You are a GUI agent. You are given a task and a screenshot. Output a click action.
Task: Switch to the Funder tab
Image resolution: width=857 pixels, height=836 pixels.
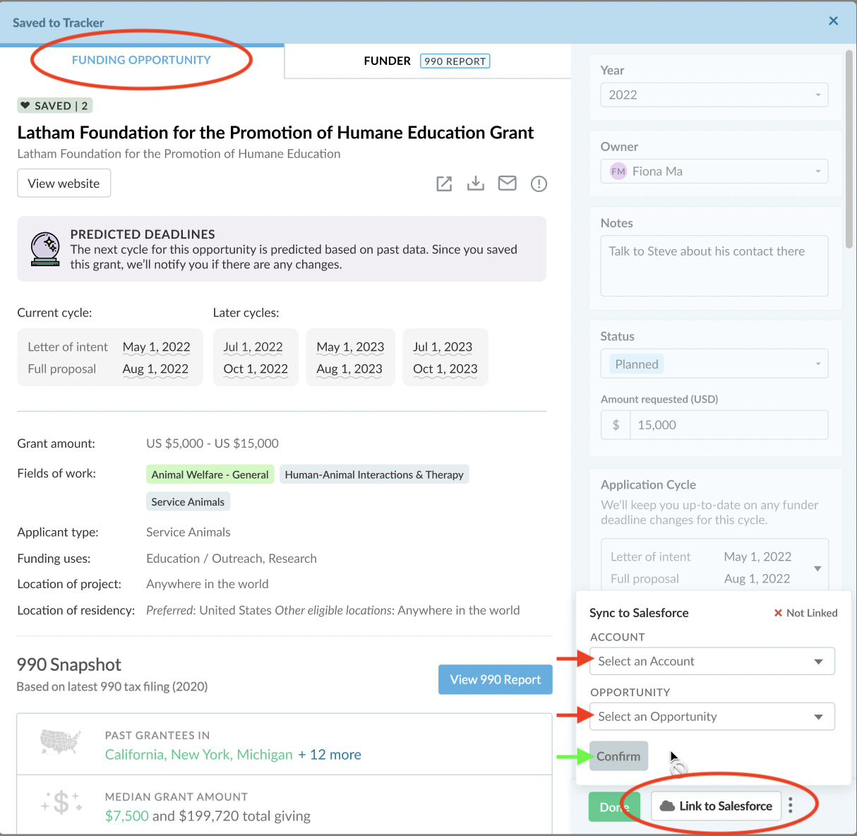pyautogui.click(x=387, y=61)
